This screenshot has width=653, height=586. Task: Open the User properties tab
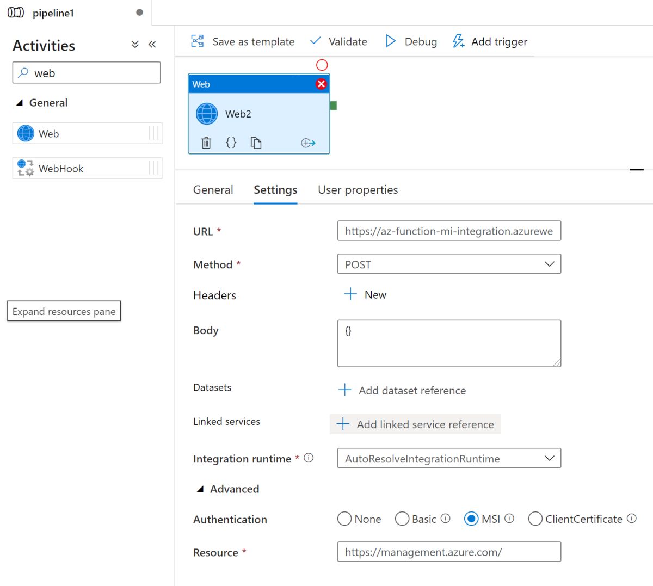point(358,190)
